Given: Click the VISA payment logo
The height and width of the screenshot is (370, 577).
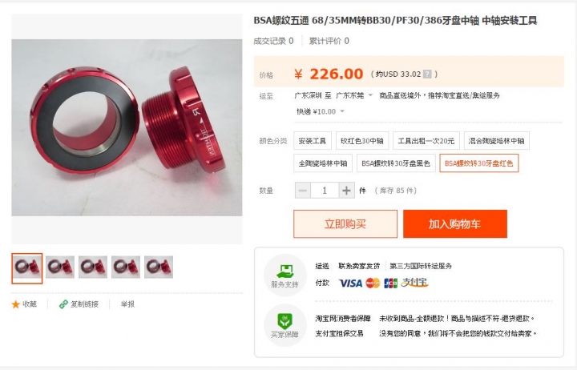Looking at the screenshot, I should (350, 283).
